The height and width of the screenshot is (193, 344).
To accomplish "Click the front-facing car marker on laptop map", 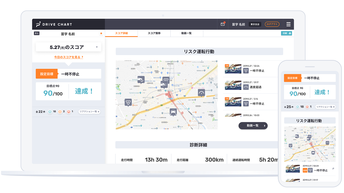I will tap(173, 112).
